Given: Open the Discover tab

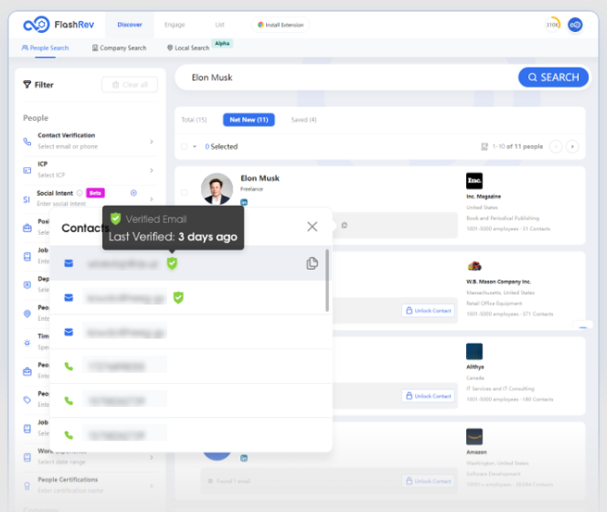Looking at the screenshot, I should pyautogui.click(x=130, y=25).
